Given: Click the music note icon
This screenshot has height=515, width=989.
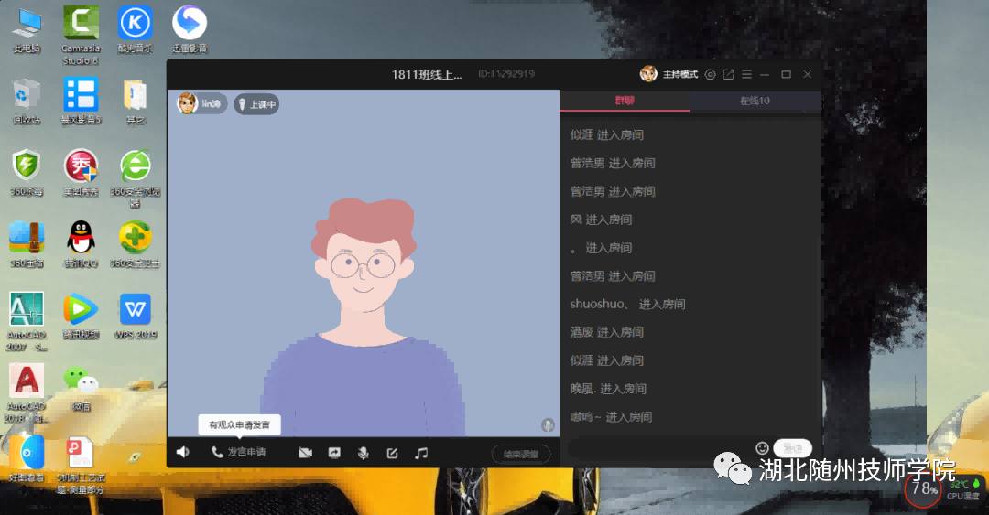Looking at the screenshot, I should 421,453.
